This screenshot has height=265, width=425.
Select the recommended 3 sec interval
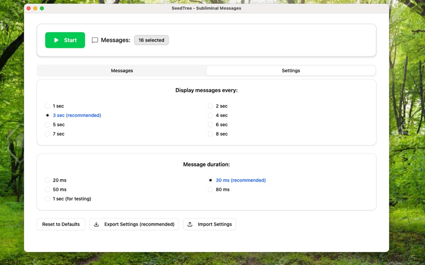47,115
